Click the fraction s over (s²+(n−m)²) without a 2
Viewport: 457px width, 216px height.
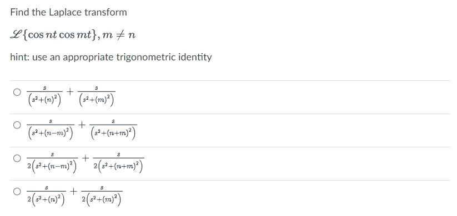[51, 130]
